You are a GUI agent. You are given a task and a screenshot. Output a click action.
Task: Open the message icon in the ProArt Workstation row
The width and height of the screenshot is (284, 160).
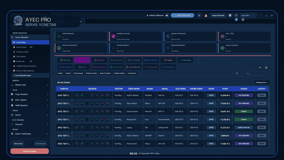click(92, 119)
